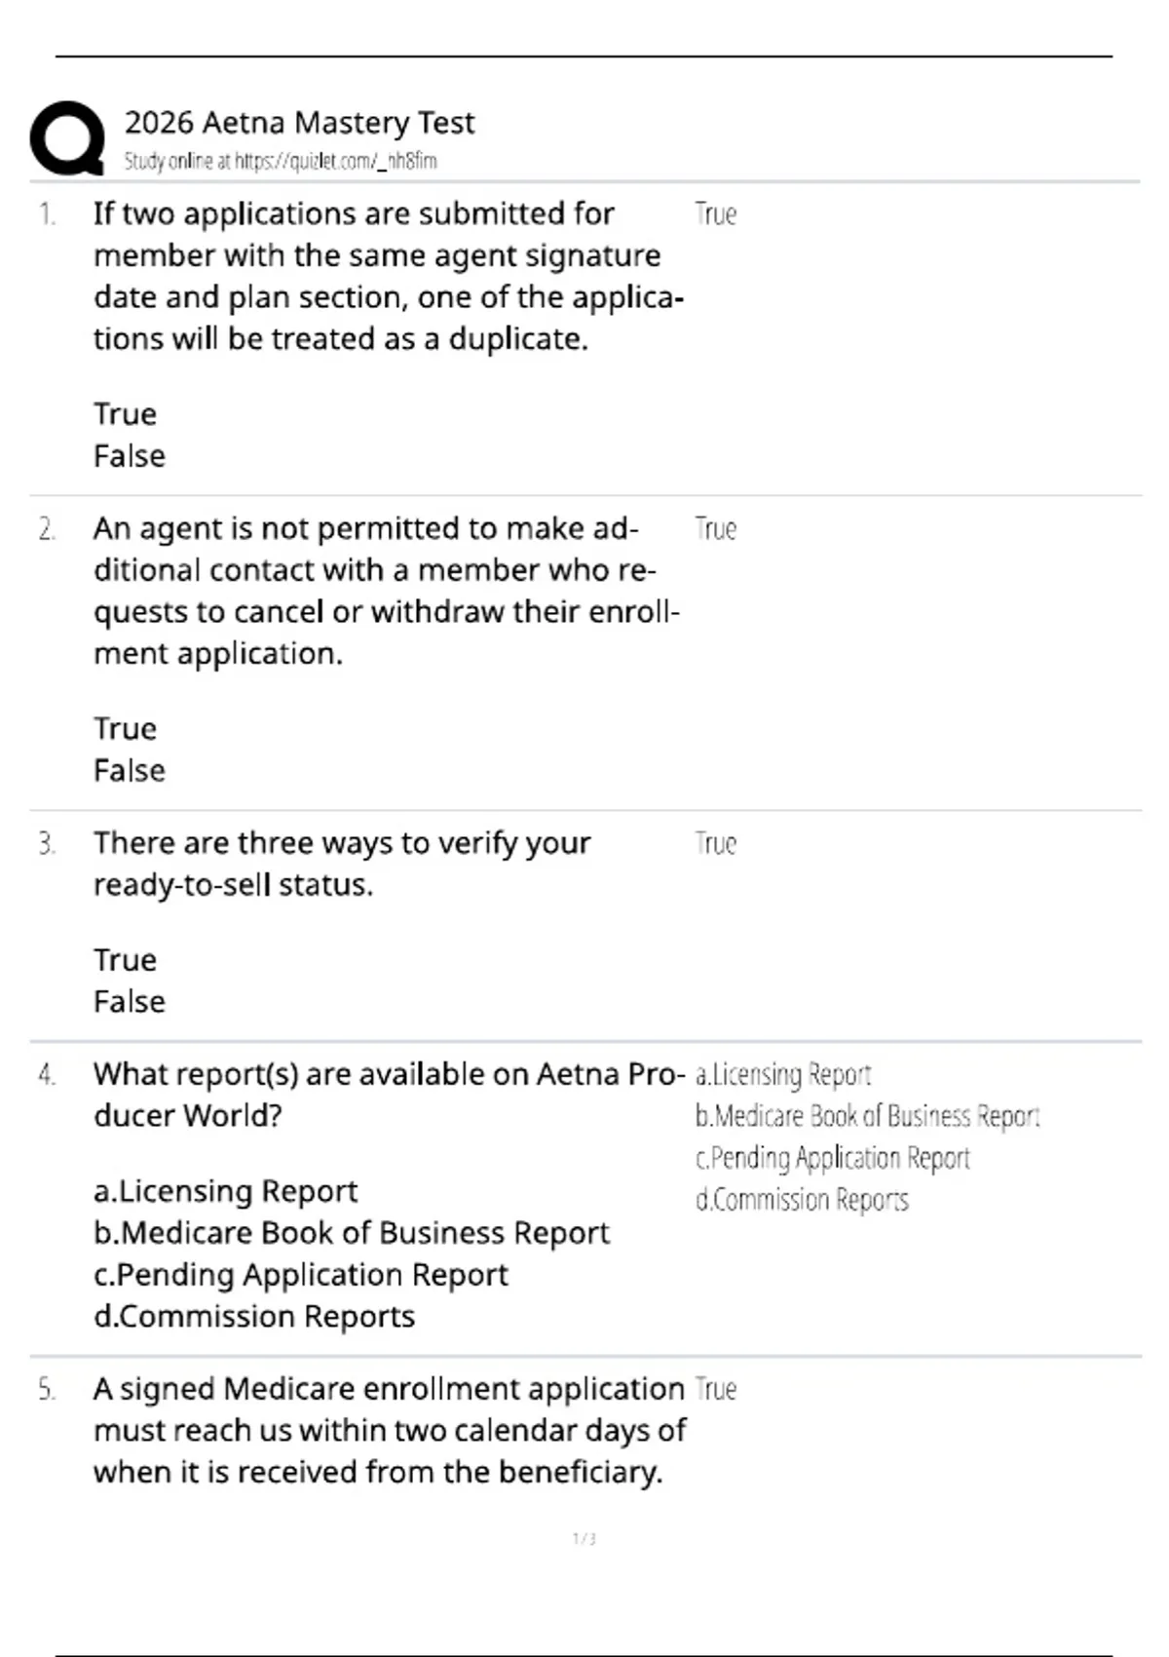Click the True answer for question 2
The width and height of the screenshot is (1169, 1657).
point(716,529)
